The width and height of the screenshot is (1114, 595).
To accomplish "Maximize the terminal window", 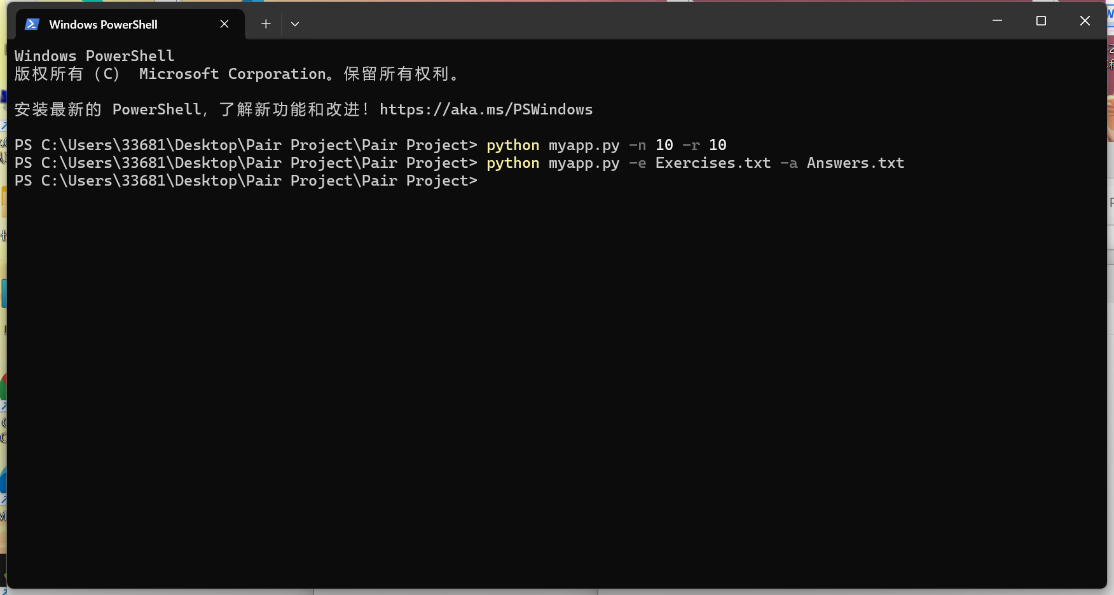I will (1041, 21).
